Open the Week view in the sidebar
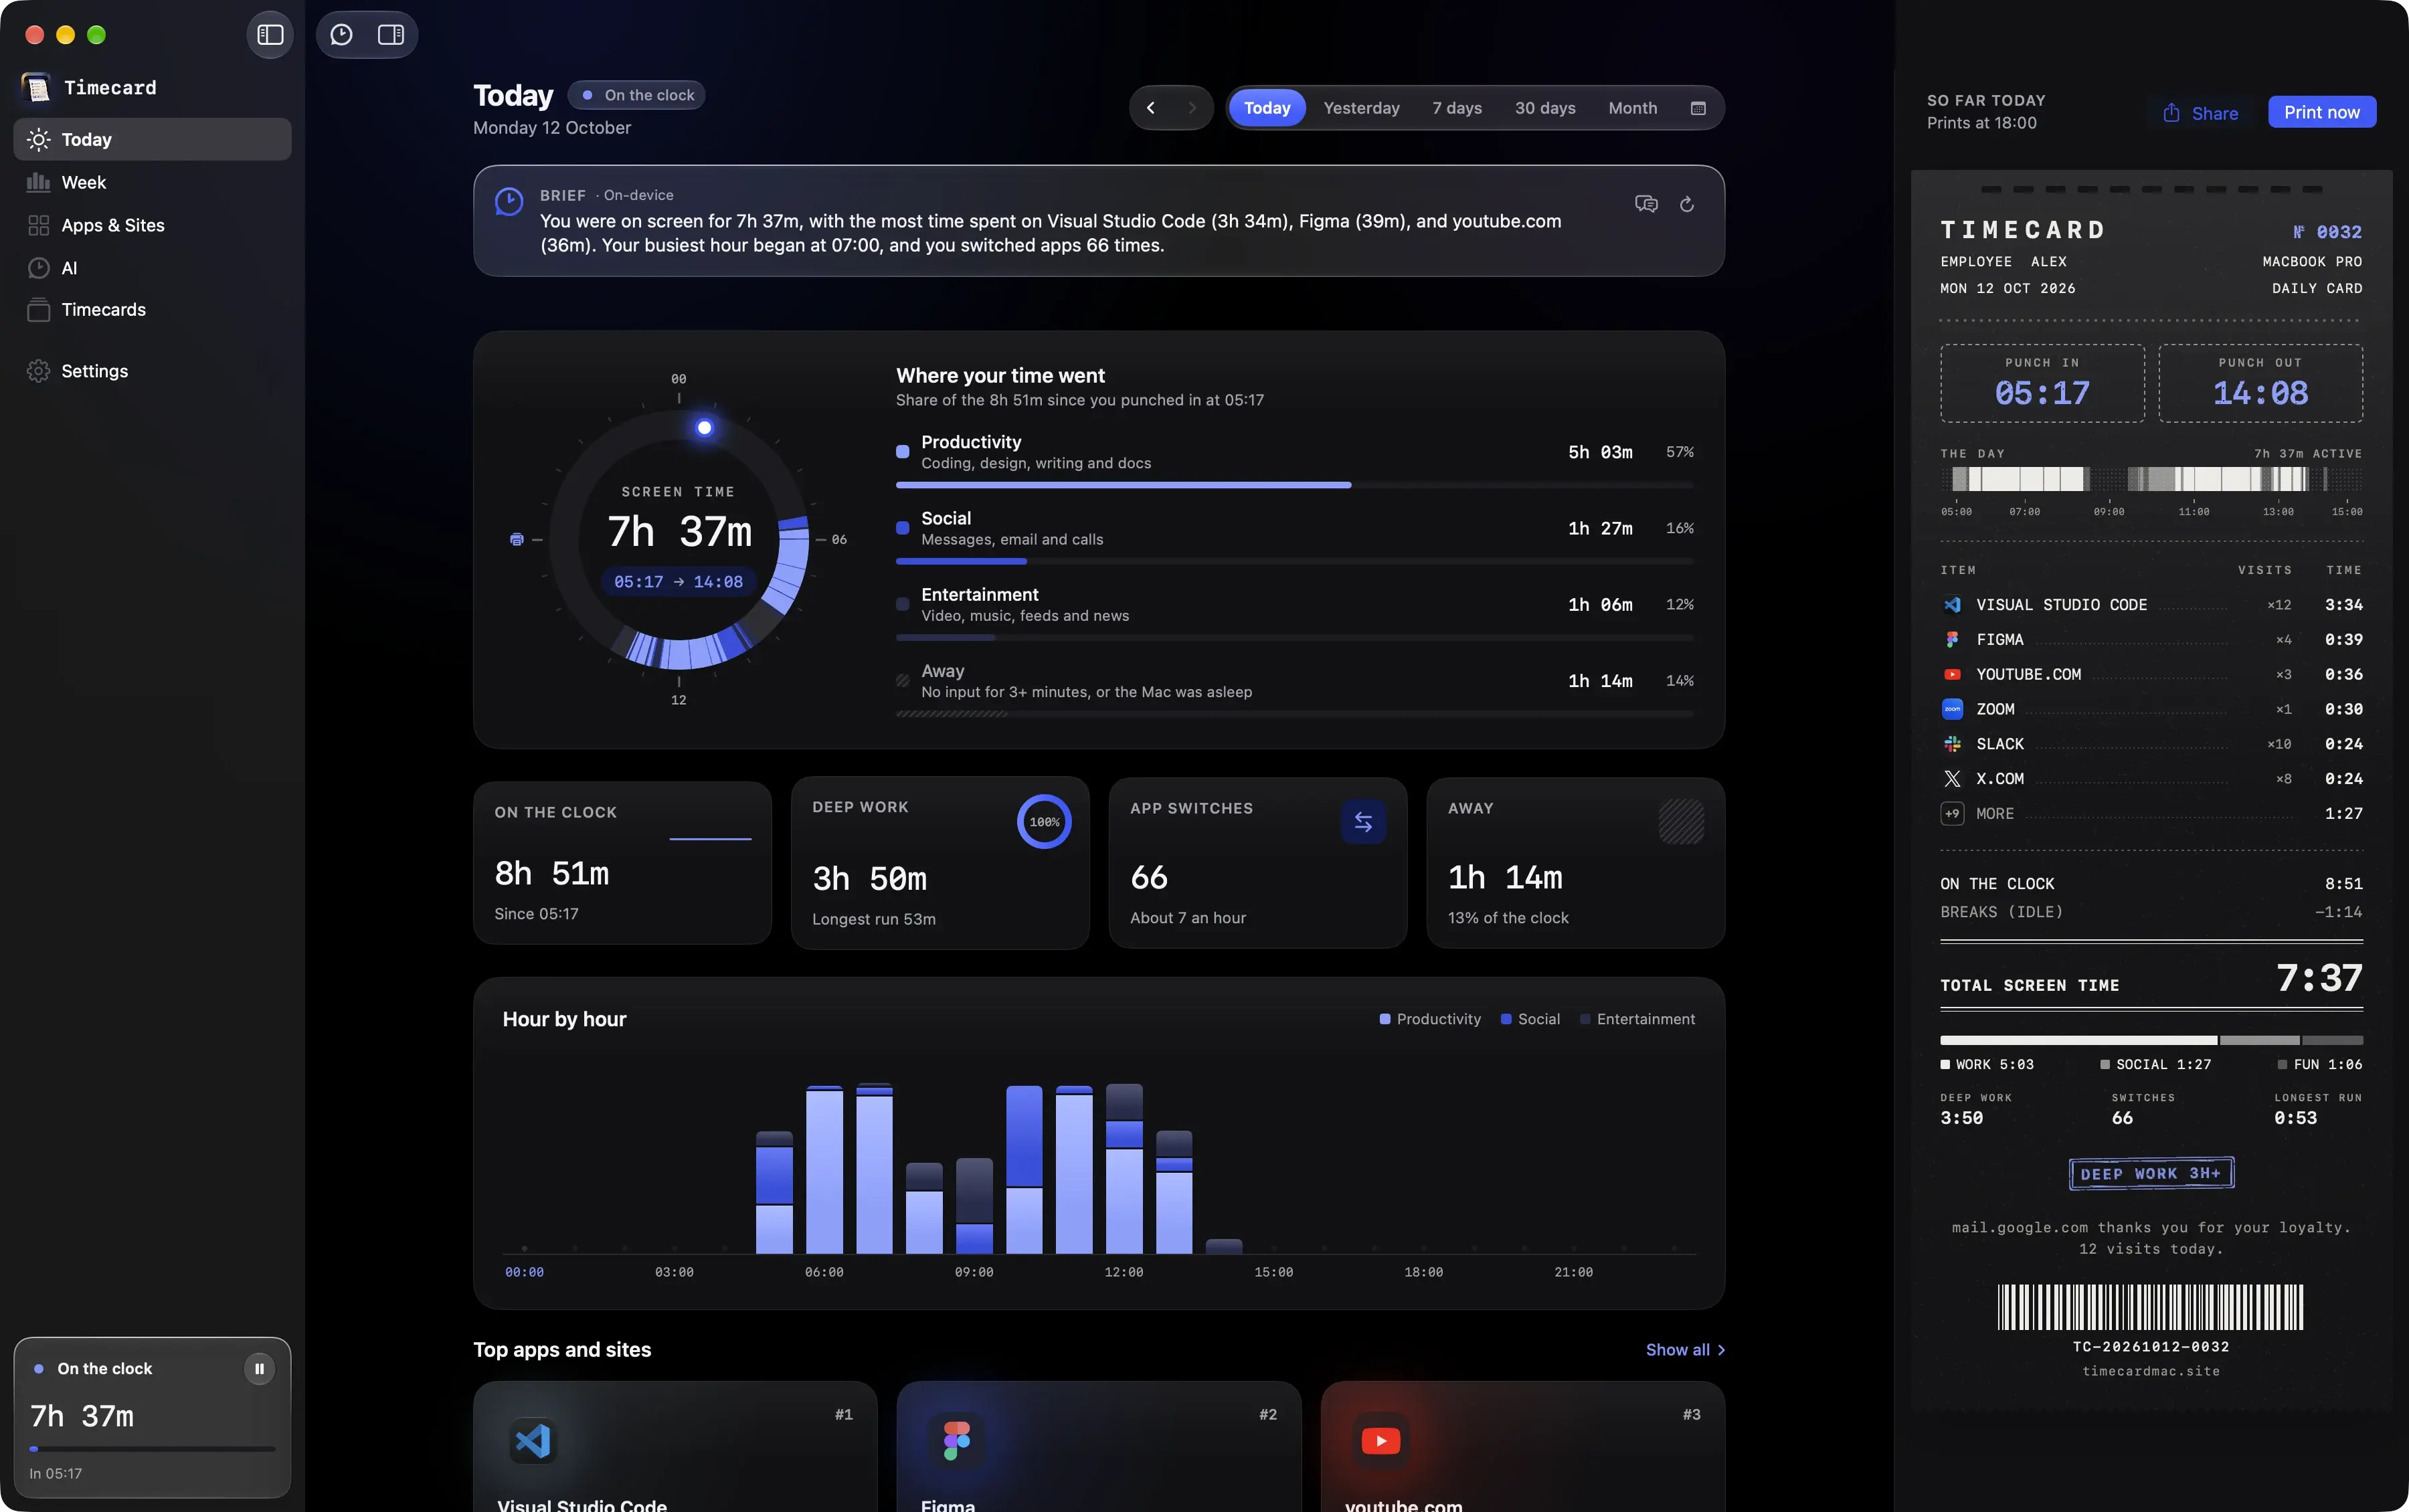The height and width of the screenshot is (1512, 2409). tap(152, 182)
